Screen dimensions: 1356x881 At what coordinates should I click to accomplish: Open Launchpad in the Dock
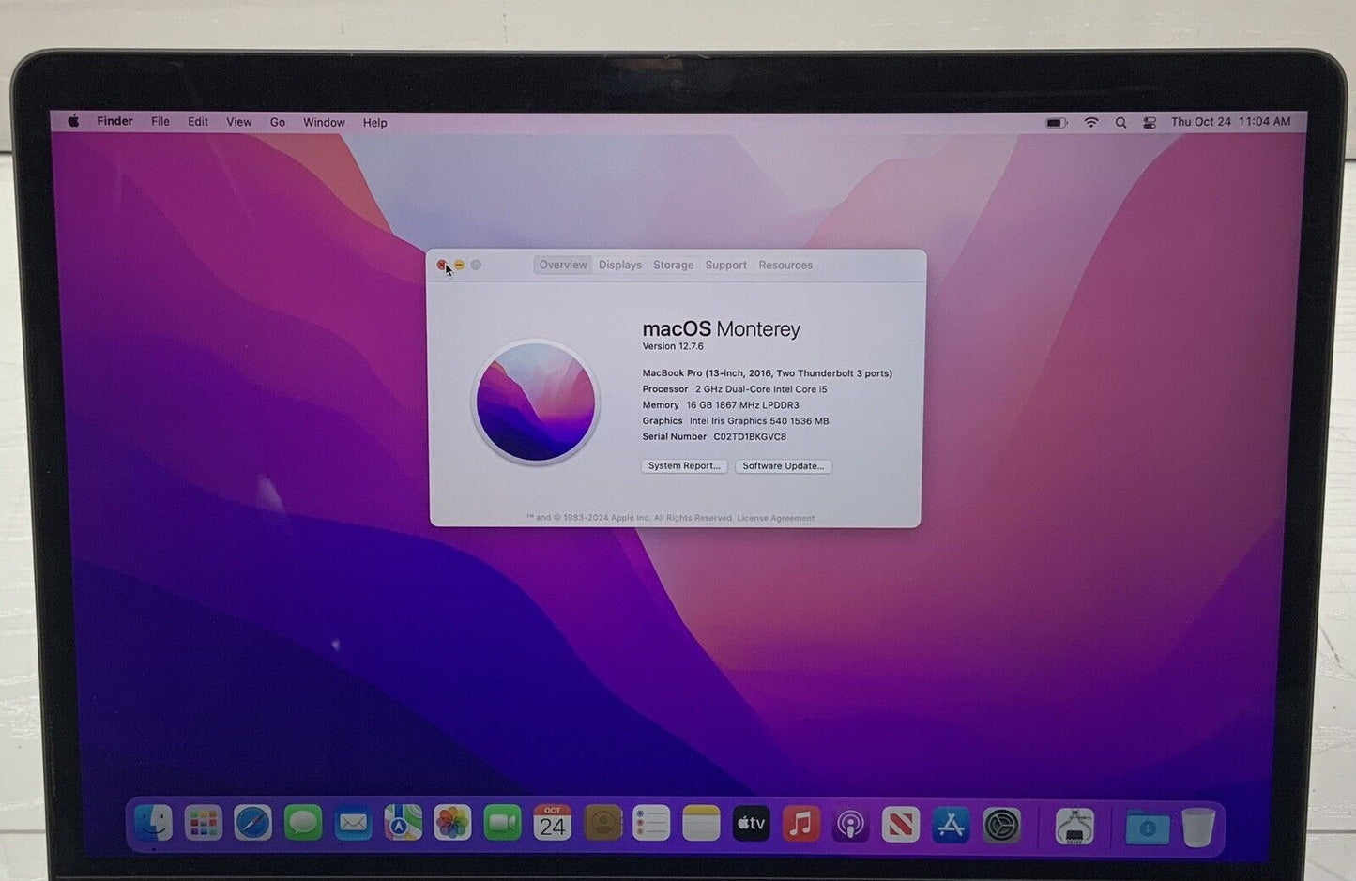[x=204, y=824]
